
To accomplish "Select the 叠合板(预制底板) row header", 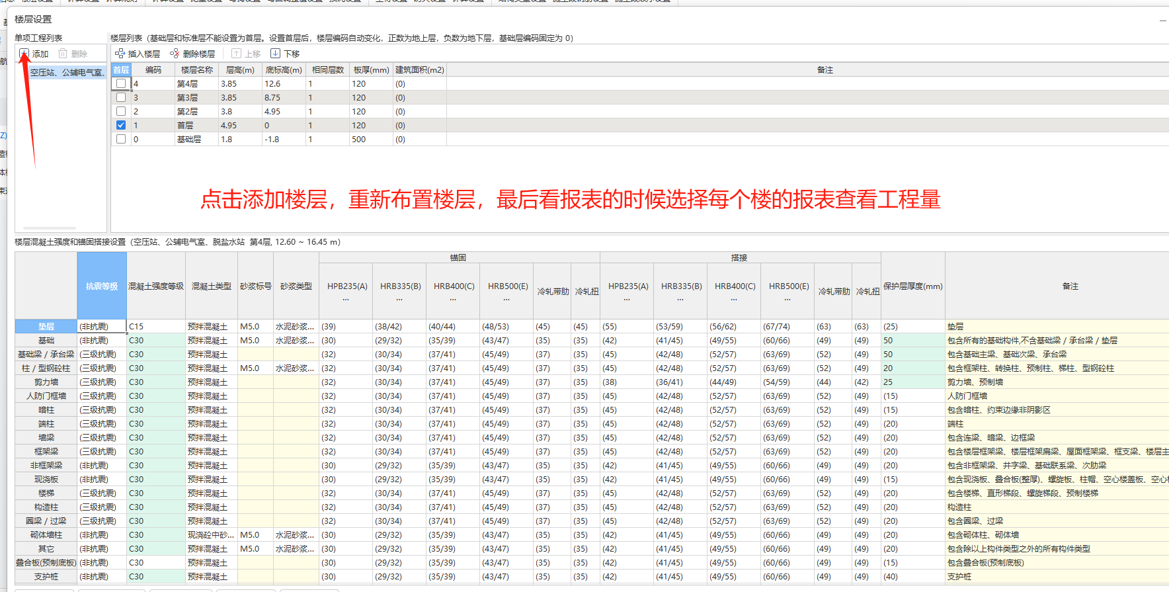I will point(46,562).
